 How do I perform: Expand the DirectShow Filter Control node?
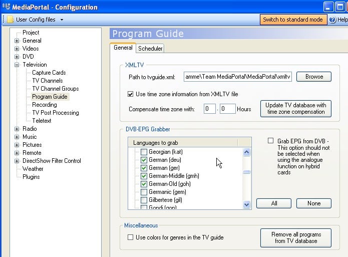[x=17, y=161]
